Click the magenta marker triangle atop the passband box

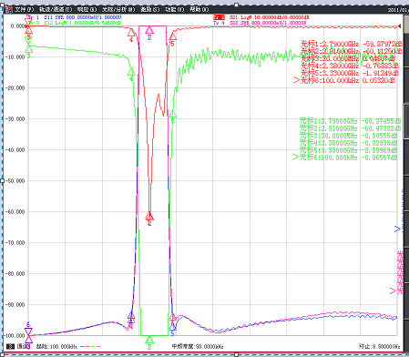click(149, 30)
